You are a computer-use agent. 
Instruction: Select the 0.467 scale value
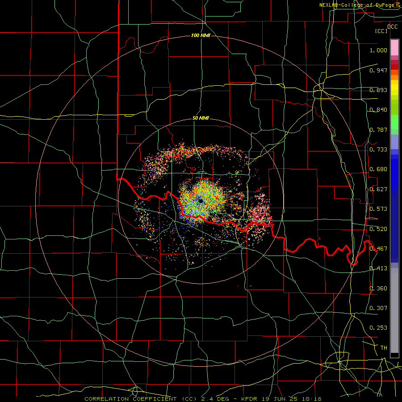(x=378, y=249)
